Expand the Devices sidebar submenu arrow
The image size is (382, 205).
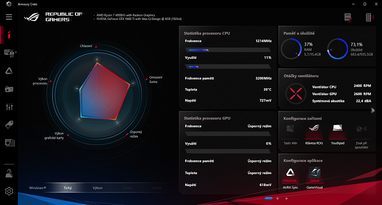pos(16,52)
